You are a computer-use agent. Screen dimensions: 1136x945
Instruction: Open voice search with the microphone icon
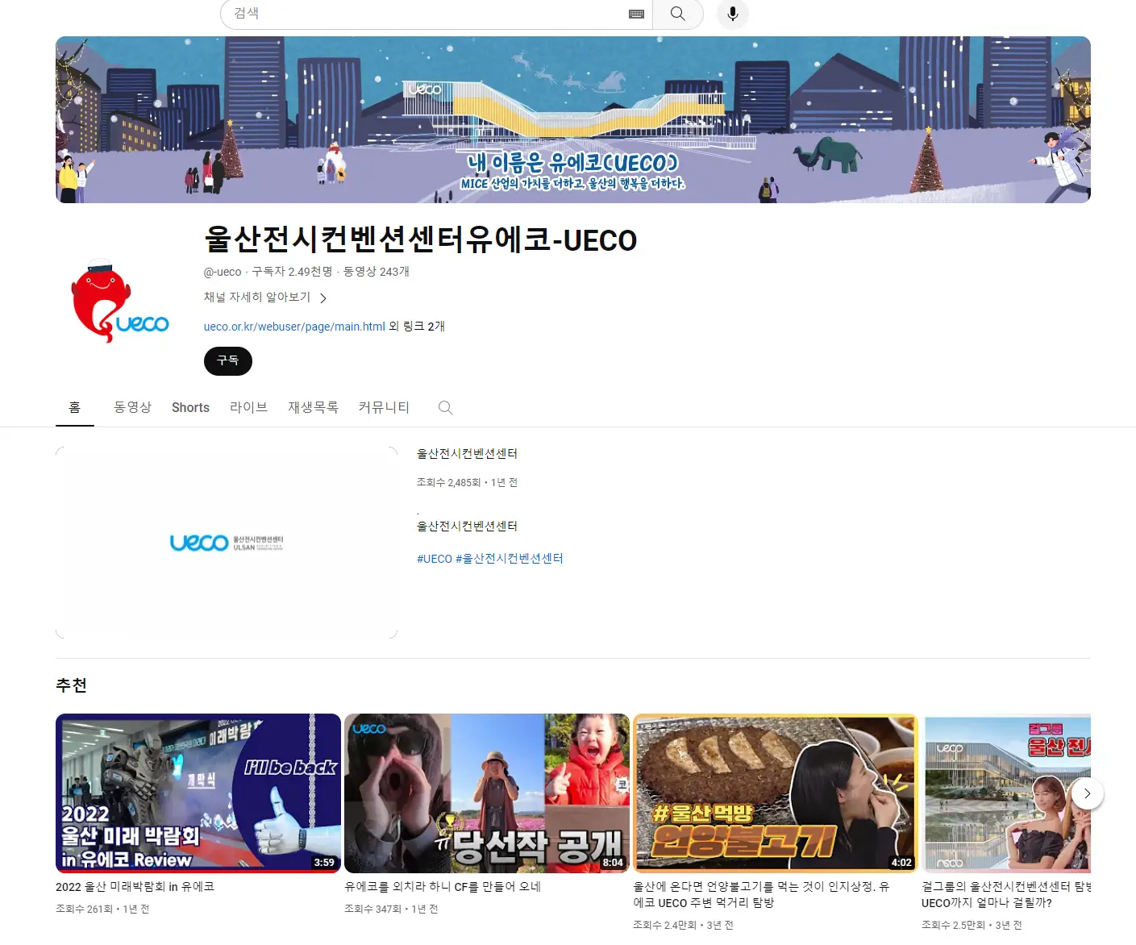[x=732, y=14]
